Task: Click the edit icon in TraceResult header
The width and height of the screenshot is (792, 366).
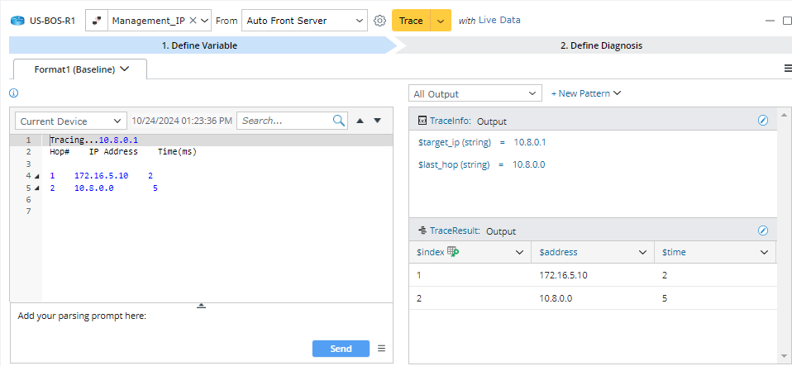Action: [x=763, y=231]
